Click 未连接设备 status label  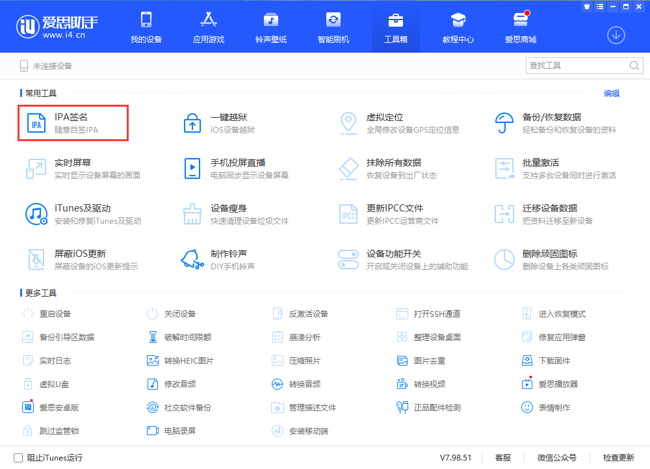pos(53,66)
